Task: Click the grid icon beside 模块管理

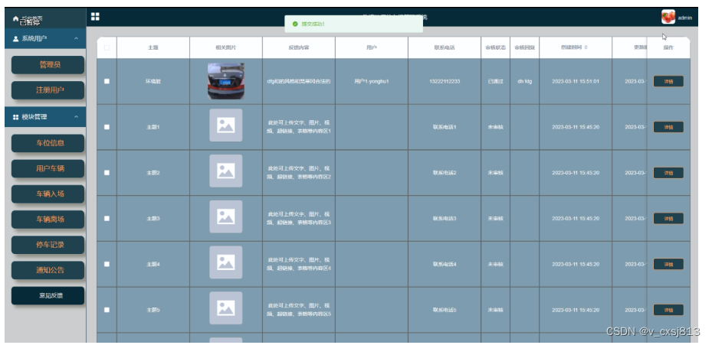Action: tap(16, 117)
